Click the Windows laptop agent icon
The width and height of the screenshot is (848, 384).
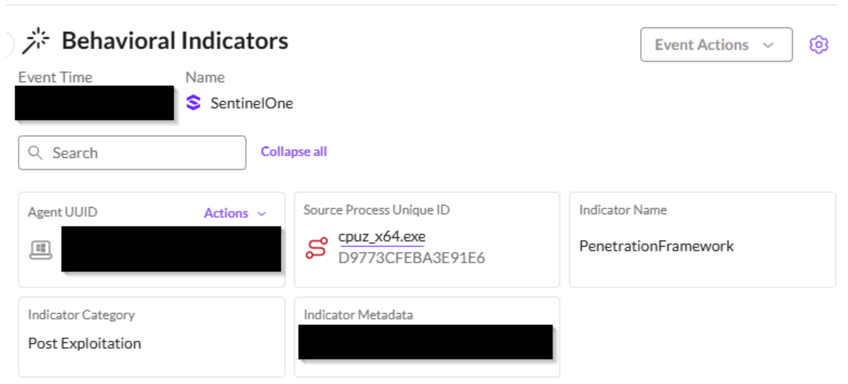coord(41,250)
